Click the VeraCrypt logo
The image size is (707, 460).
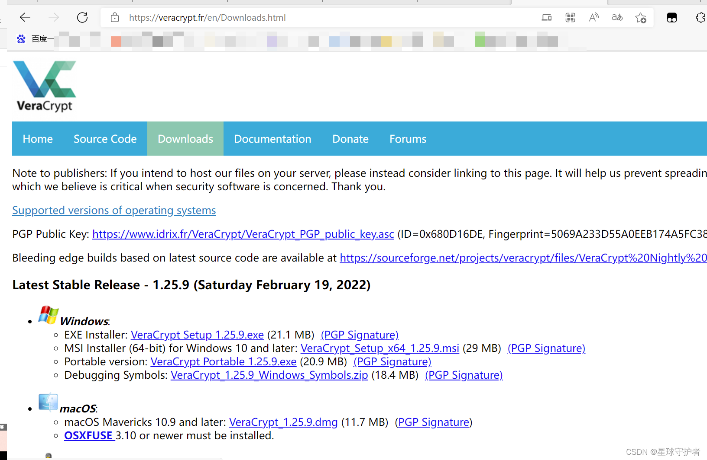(x=45, y=86)
